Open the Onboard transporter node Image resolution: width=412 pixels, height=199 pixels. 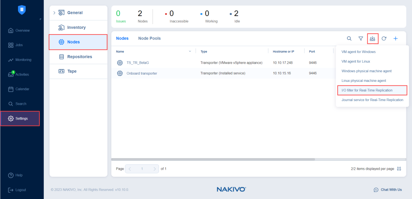[142, 73]
